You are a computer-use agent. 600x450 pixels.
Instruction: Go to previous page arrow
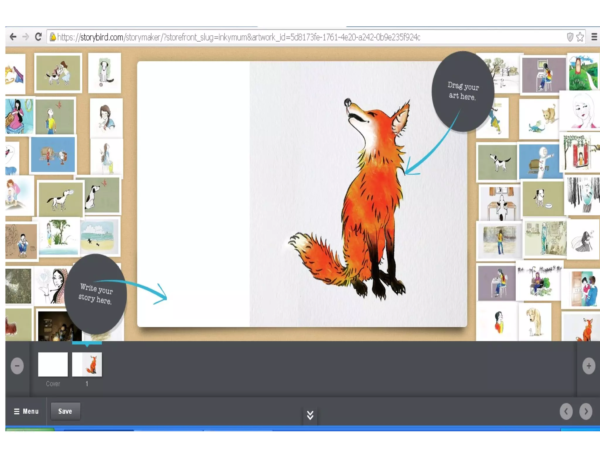coord(566,411)
